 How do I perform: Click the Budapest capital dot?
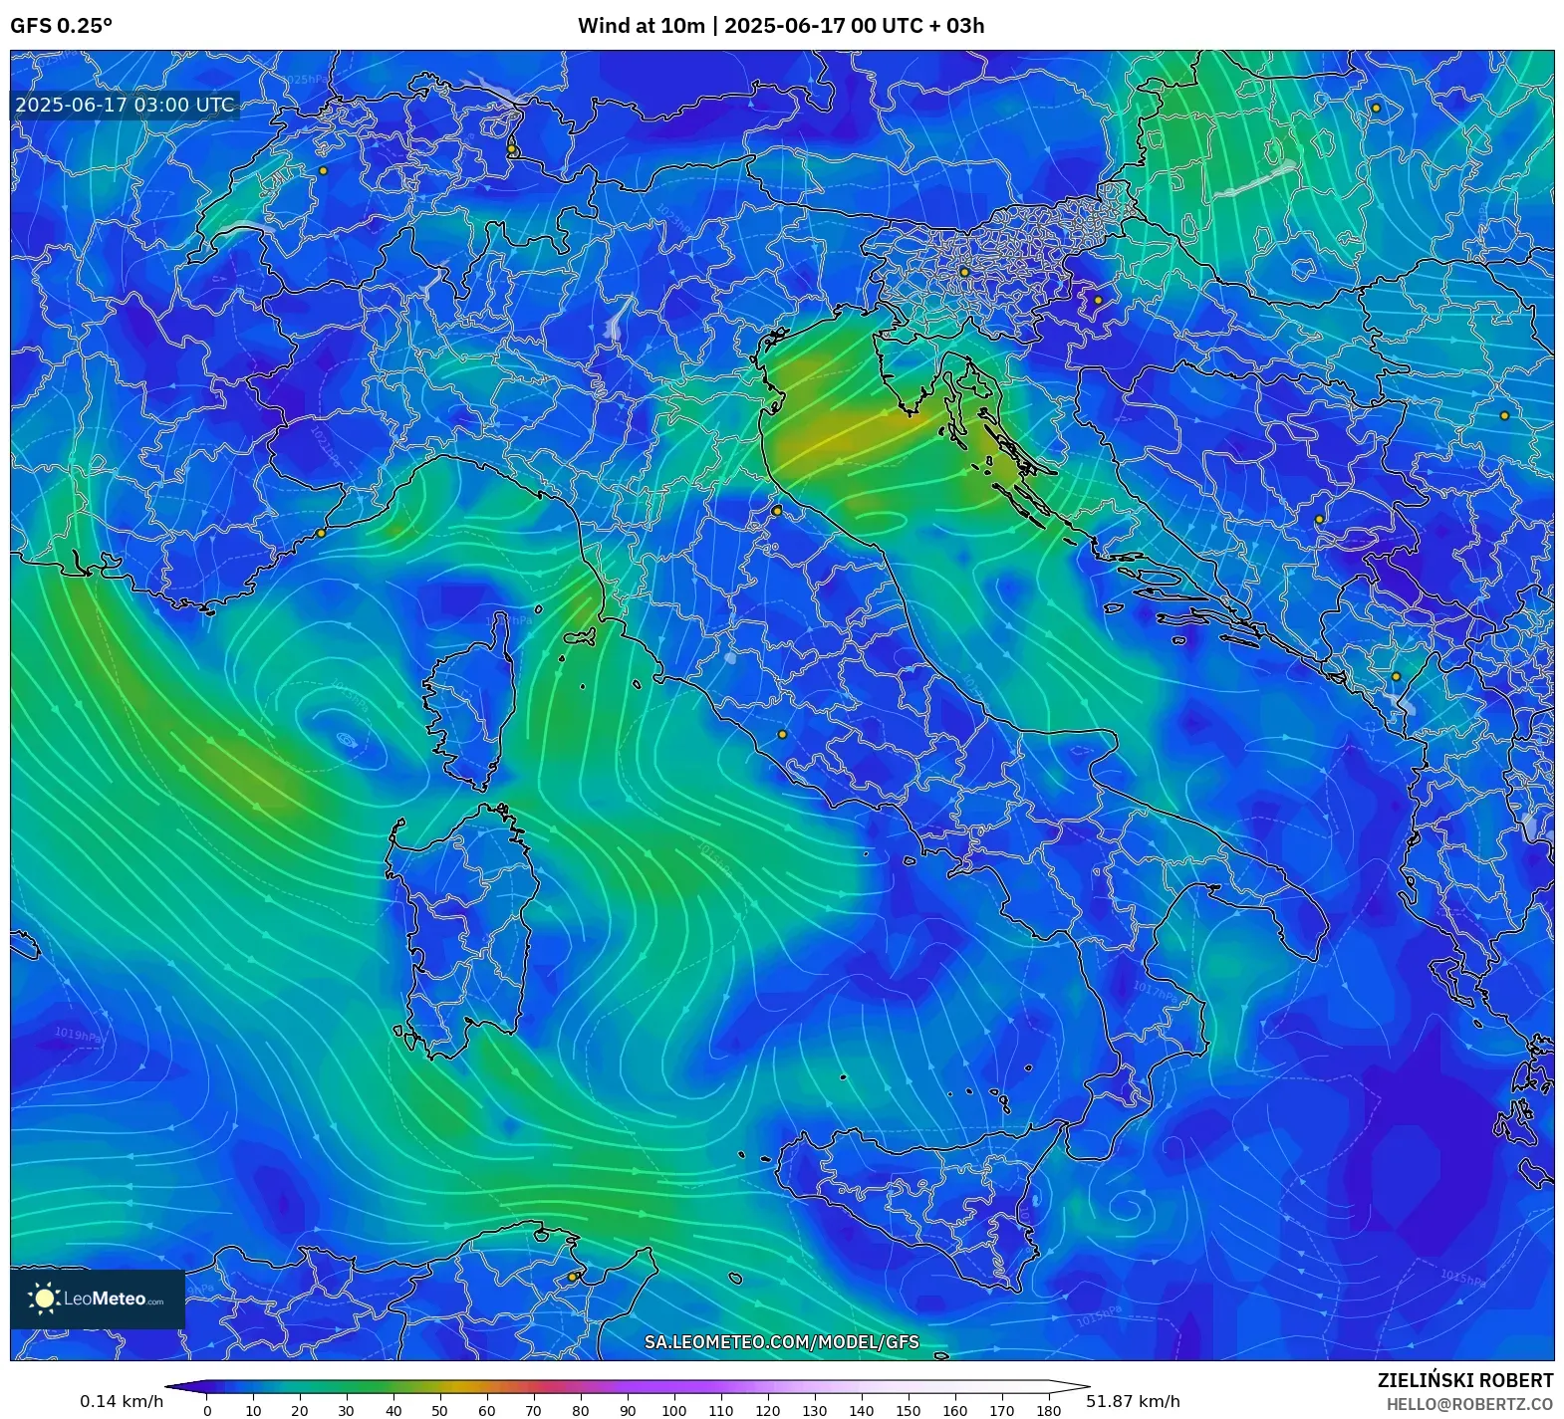coord(1376,108)
